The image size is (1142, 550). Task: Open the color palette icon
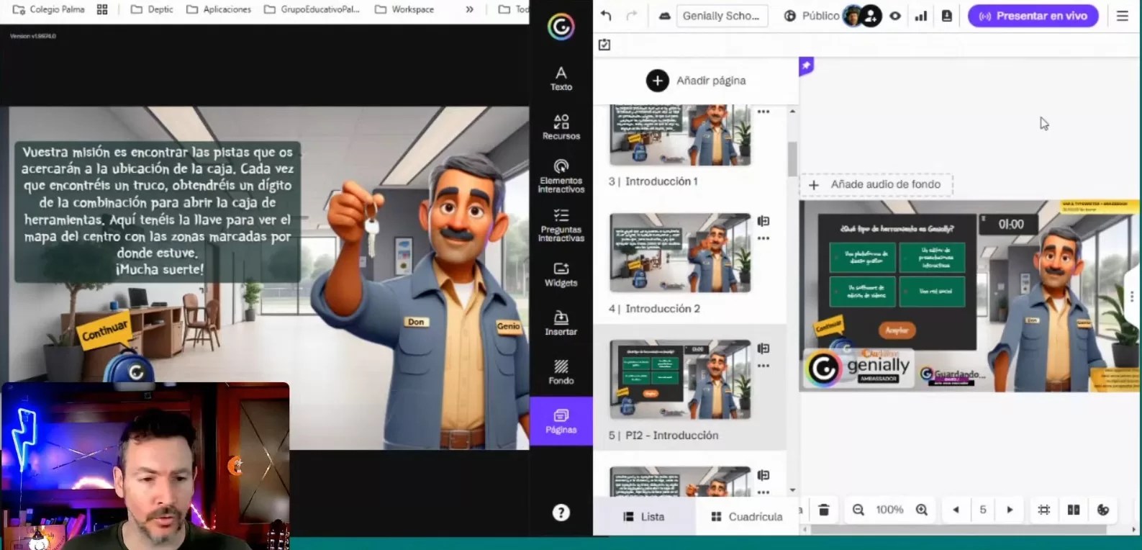[x=1103, y=510]
